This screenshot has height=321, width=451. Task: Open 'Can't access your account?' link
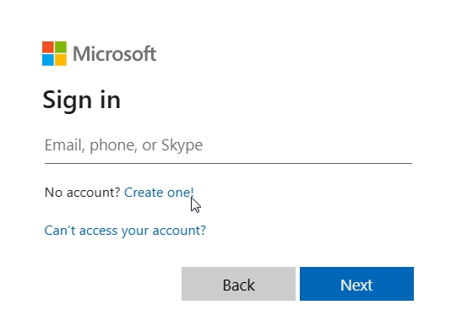click(x=125, y=231)
